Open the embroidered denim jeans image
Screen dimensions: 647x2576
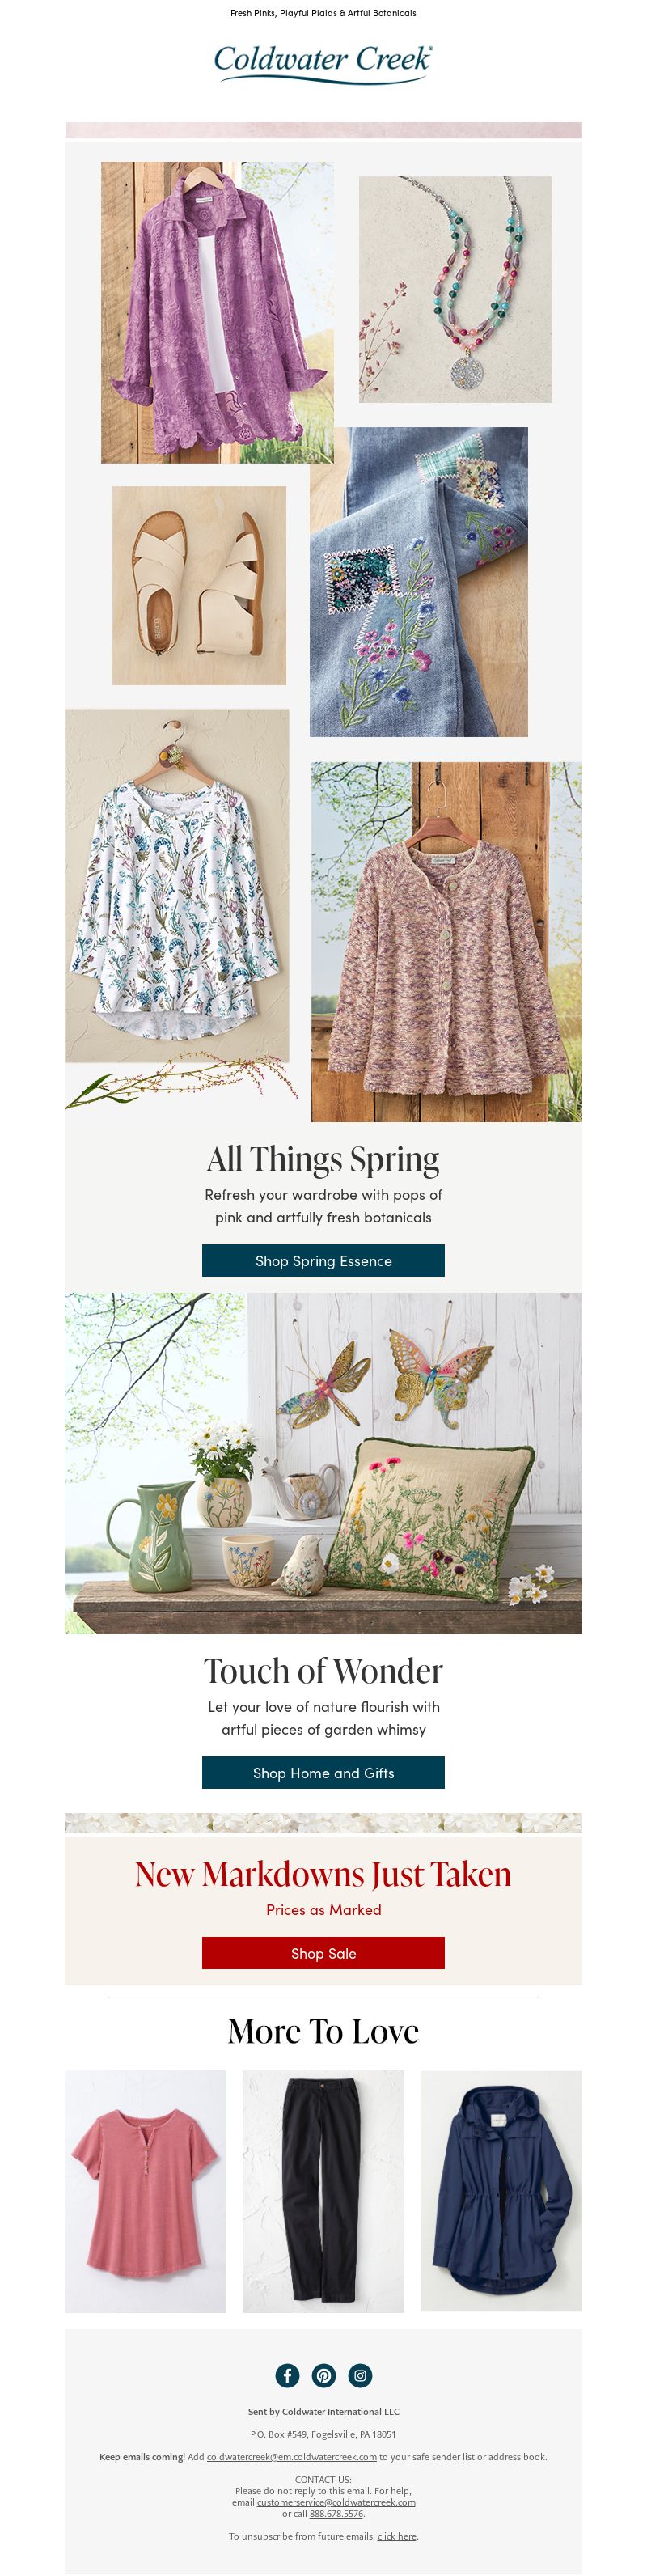(x=419, y=582)
